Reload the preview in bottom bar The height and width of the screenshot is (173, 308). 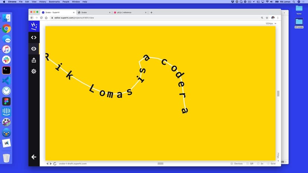point(55,164)
